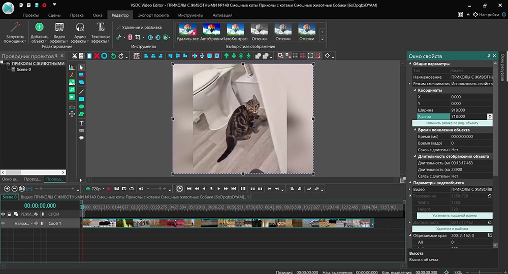The image size is (508, 274).
Task: Click the red X Delete icon
Action: click(97, 56)
